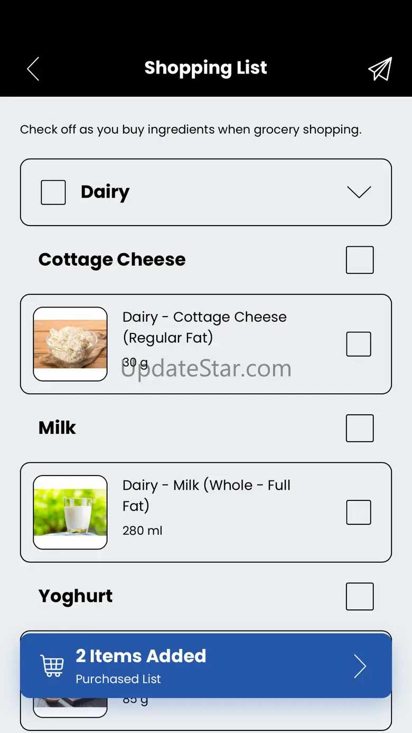The height and width of the screenshot is (733, 412).
Task: Tap the back arrow icon
Action: [x=33, y=69]
